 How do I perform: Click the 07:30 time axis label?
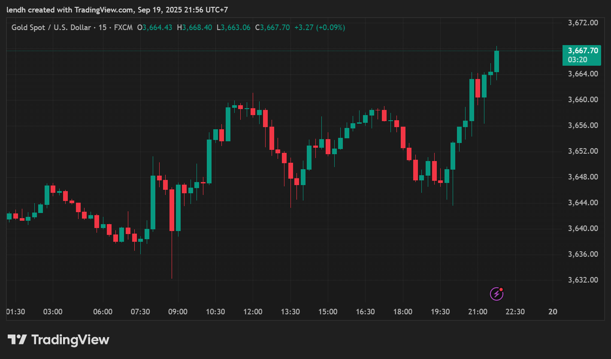click(140, 312)
